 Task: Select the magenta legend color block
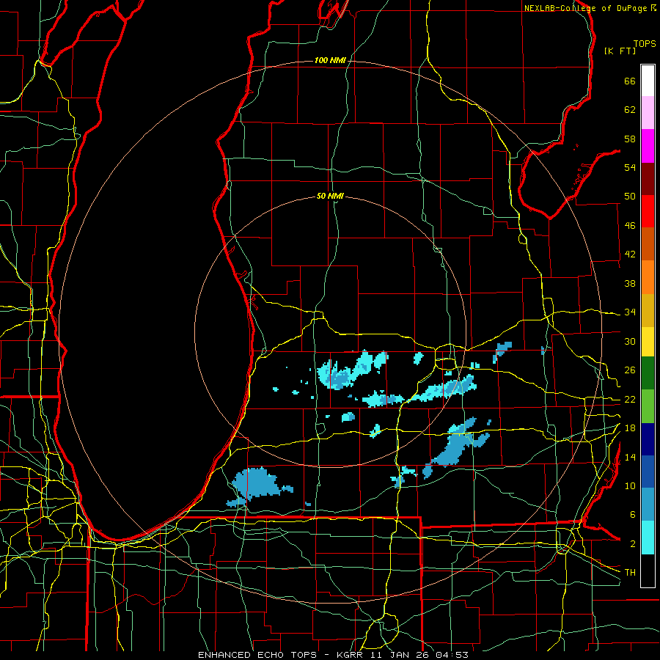(648, 146)
